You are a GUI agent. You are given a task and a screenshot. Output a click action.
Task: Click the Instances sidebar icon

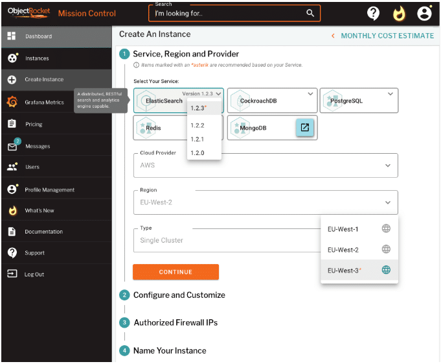(x=12, y=58)
